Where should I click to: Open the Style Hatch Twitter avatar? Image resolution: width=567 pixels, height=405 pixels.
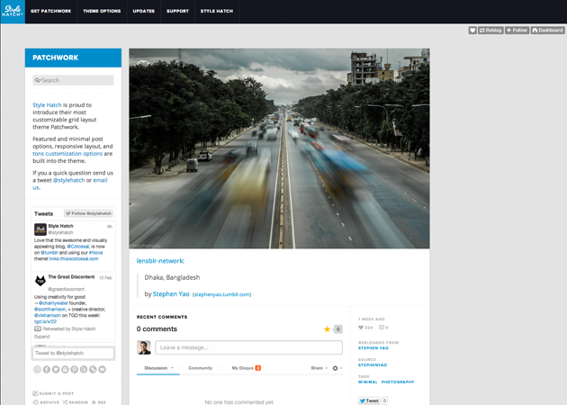[40, 229]
